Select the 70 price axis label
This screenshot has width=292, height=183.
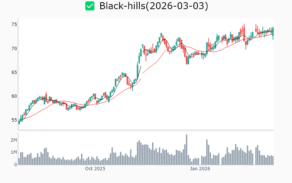(14, 48)
